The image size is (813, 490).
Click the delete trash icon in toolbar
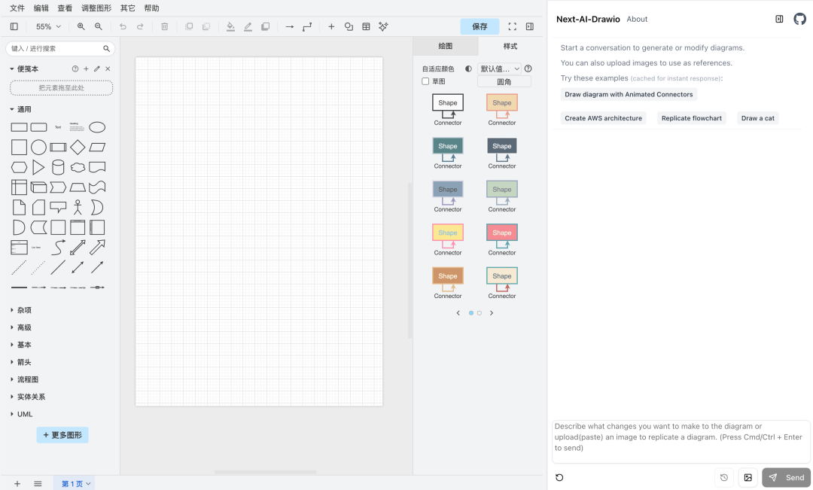click(165, 26)
